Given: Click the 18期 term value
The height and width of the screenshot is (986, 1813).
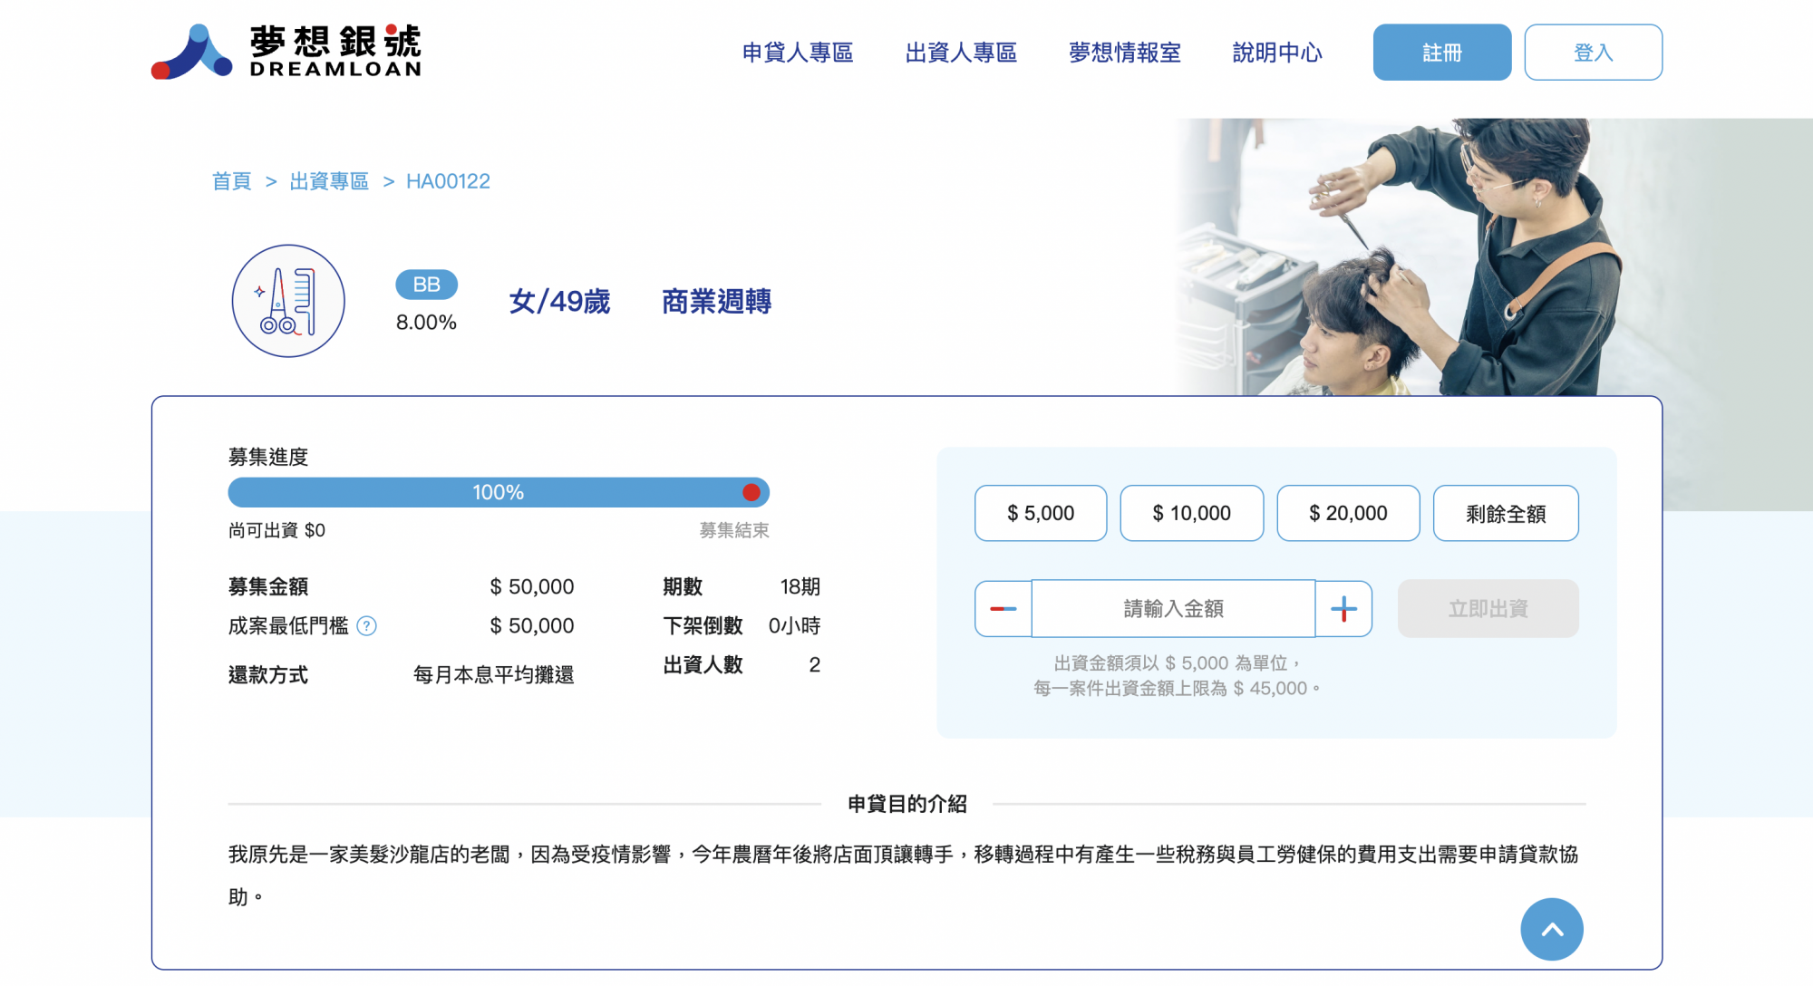Looking at the screenshot, I should coord(800,586).
